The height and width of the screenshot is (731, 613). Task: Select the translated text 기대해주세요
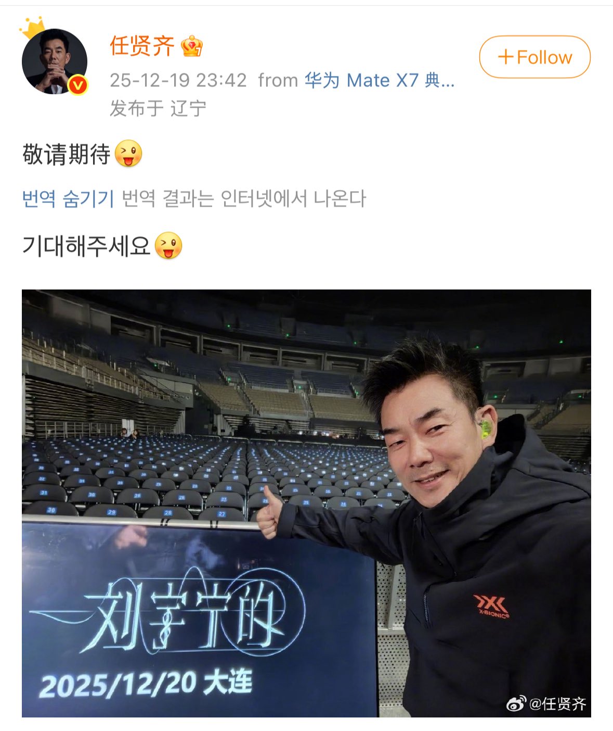pyautogui.click(x=86, y=246)
